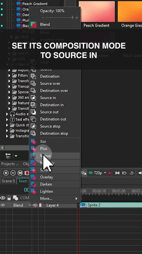Click the tree view icon above the Projects tab
Viewport: 142px width, 254px height.
coord(8,156)
